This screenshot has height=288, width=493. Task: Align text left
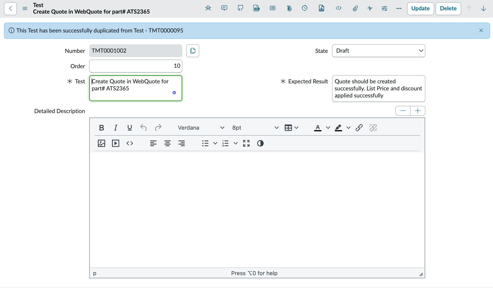click(x=153, y=143)
